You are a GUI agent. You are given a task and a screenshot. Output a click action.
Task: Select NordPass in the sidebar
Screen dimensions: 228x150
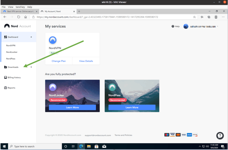pos(11,59)
